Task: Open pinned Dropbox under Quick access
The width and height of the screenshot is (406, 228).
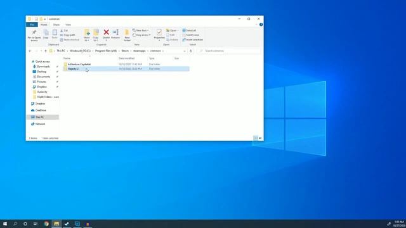Action: pyautogui.click(x=42, y=87)
